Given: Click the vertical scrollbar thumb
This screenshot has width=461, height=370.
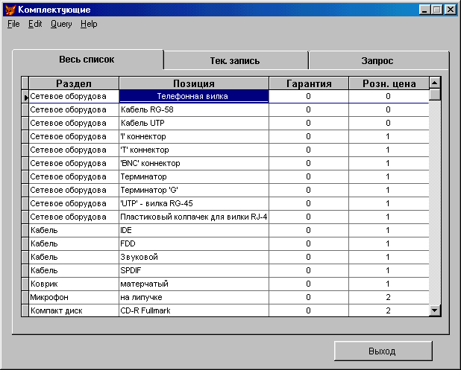Looking at the screenshot, I should coord(435,95).
